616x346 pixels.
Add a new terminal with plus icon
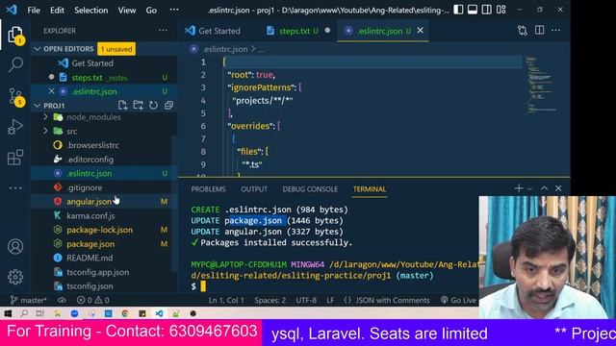tap(519, 188)
